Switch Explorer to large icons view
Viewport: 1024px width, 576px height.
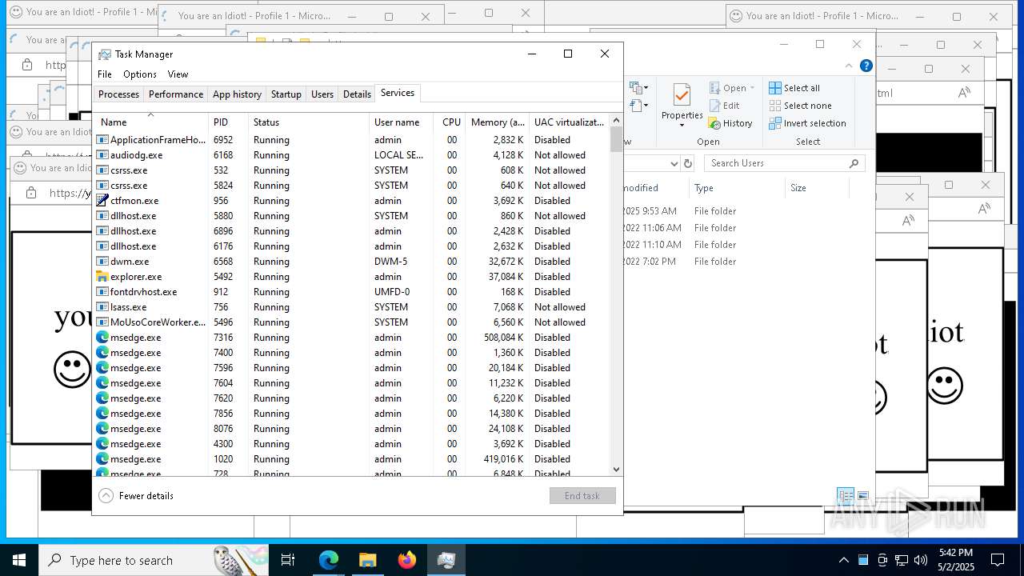click(863, 496)
